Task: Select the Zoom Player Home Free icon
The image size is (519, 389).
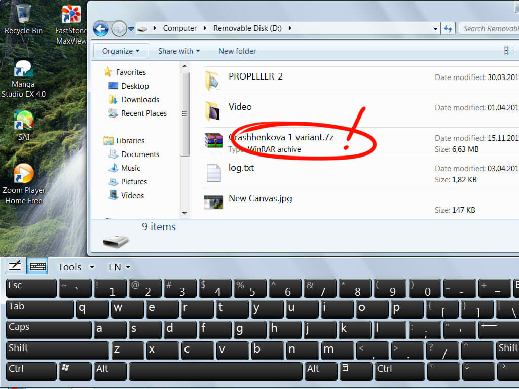Action: click(23, 184)
